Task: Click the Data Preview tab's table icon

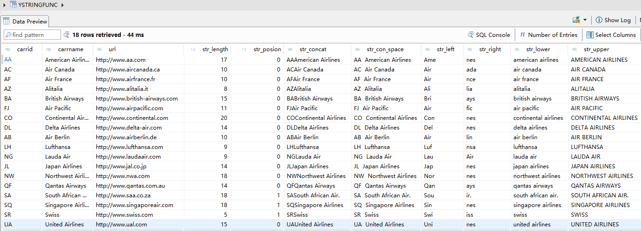Action: (x=6, y=21)
